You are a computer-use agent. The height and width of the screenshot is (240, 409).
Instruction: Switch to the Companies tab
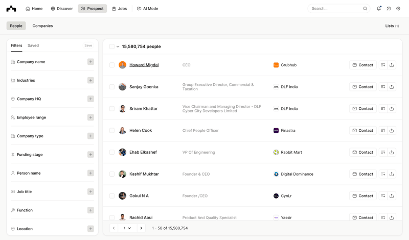pos(42,26)
